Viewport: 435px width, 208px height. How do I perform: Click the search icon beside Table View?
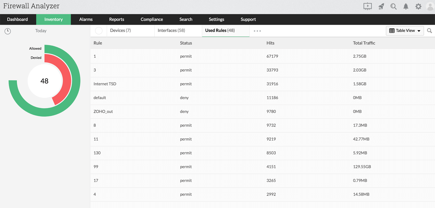(429, 31)
